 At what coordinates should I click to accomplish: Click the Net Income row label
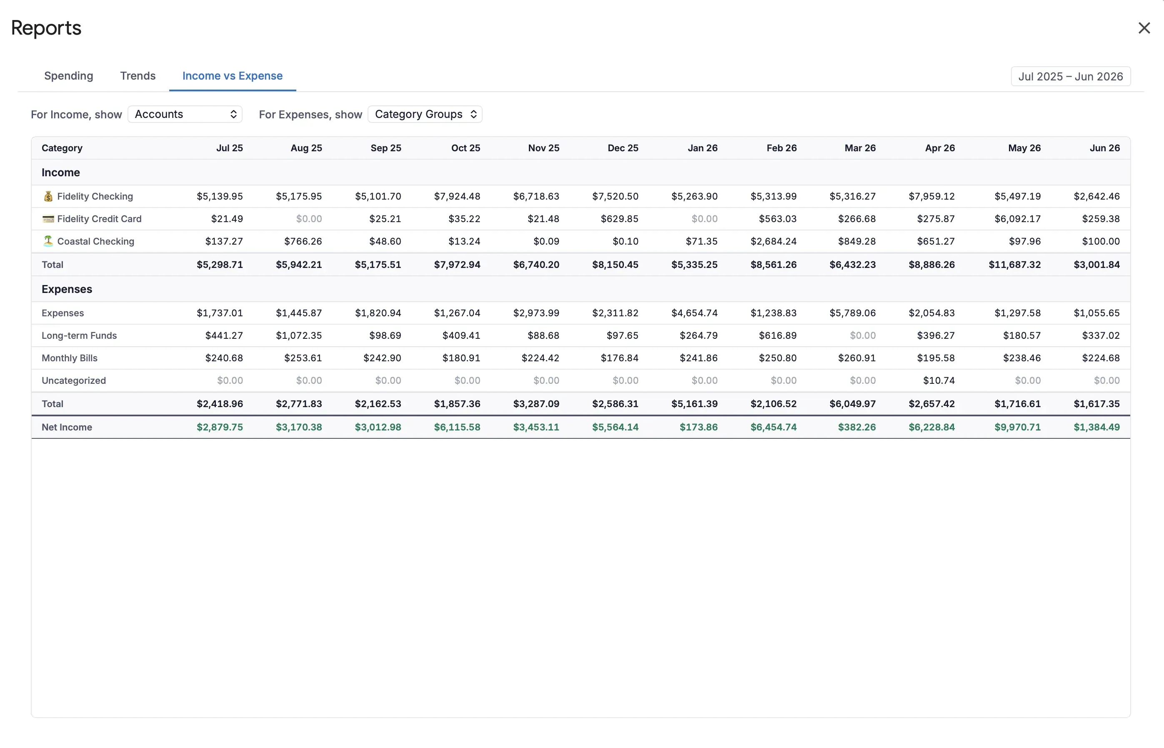[67, 427]
